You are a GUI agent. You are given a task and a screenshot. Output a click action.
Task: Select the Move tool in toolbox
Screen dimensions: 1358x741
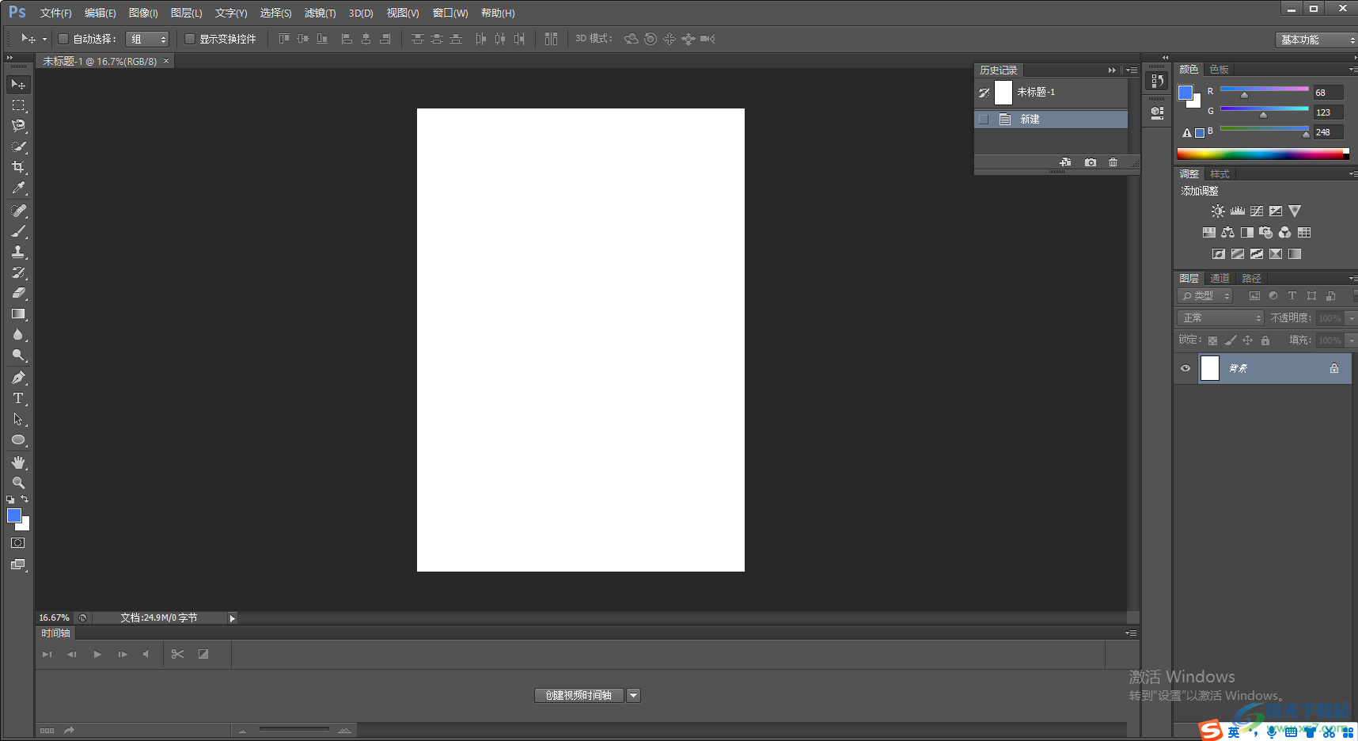(18, 84)
